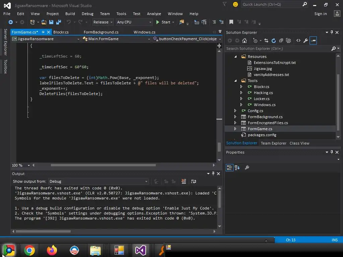Collapse the Resources folder
343x257 pixels.
pos(235,57)
